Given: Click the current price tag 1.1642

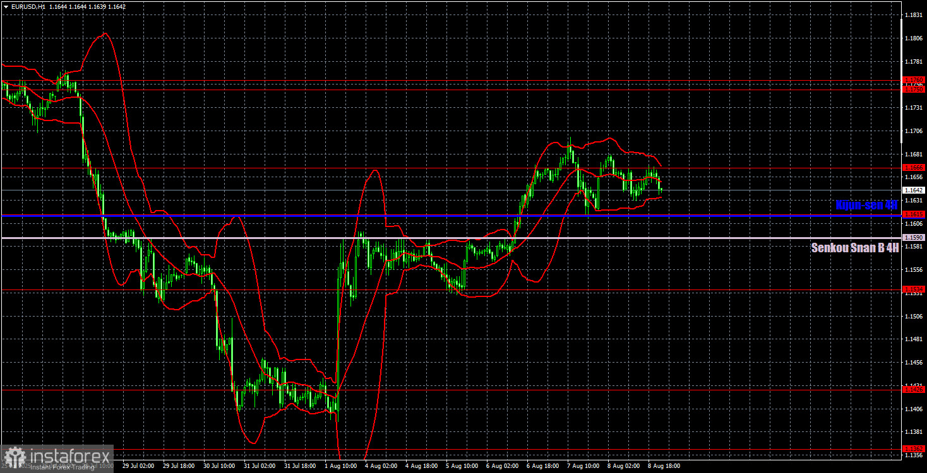Looking at the screenshot, I should pos(914,190).
